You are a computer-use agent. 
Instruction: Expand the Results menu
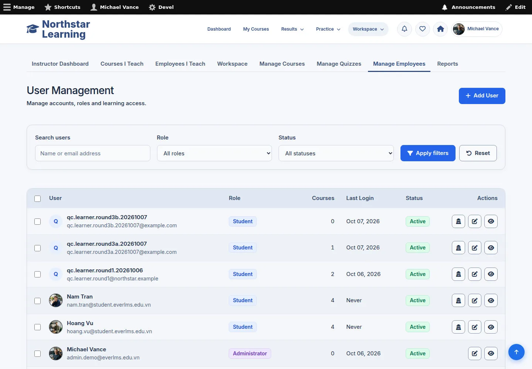[x=292, y=29]
